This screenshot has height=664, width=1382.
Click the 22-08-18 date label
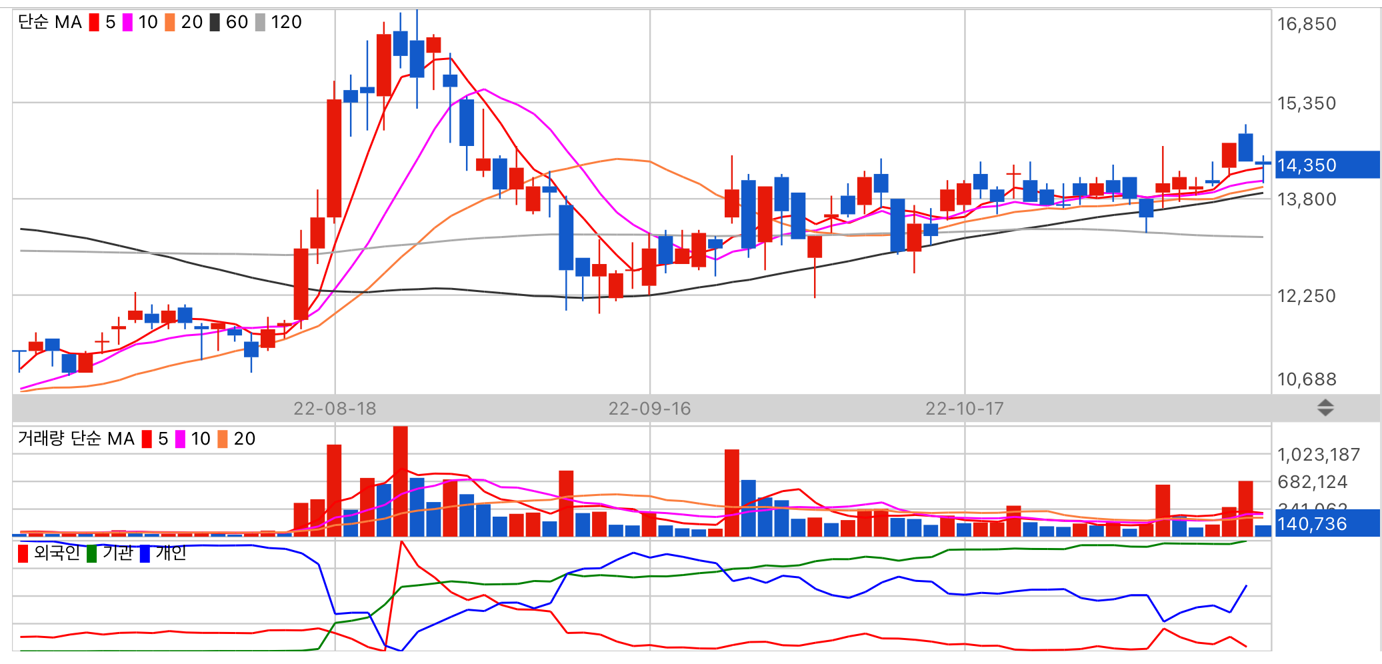point(335,408)
